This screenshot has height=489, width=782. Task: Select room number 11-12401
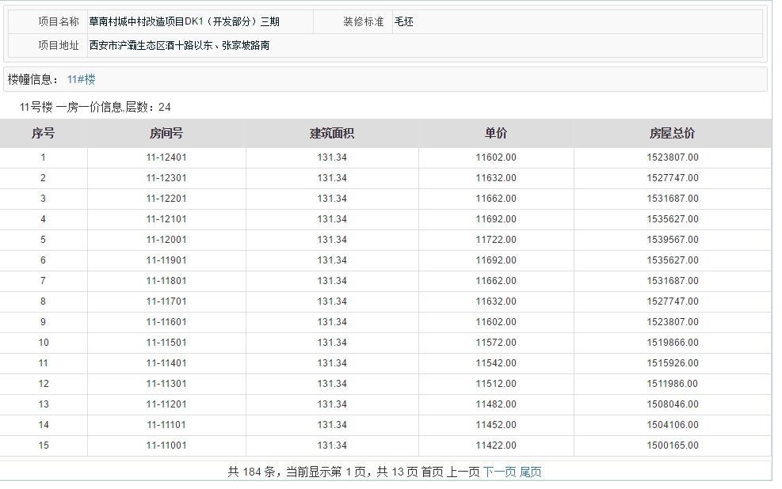click(166, 157)
